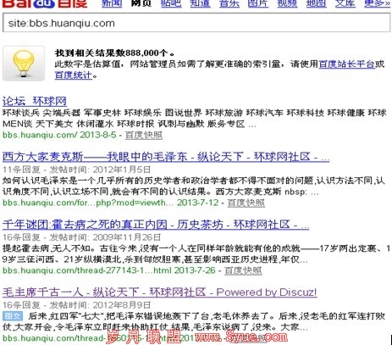The image size is (392, 345).
Task: Click the 图文 badge icon
Action: 13,316
